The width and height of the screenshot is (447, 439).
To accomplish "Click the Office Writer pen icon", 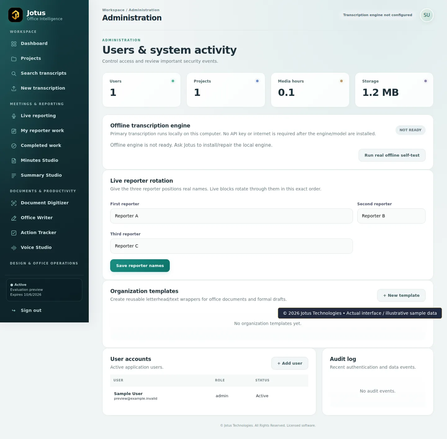I will coord(14,218).
